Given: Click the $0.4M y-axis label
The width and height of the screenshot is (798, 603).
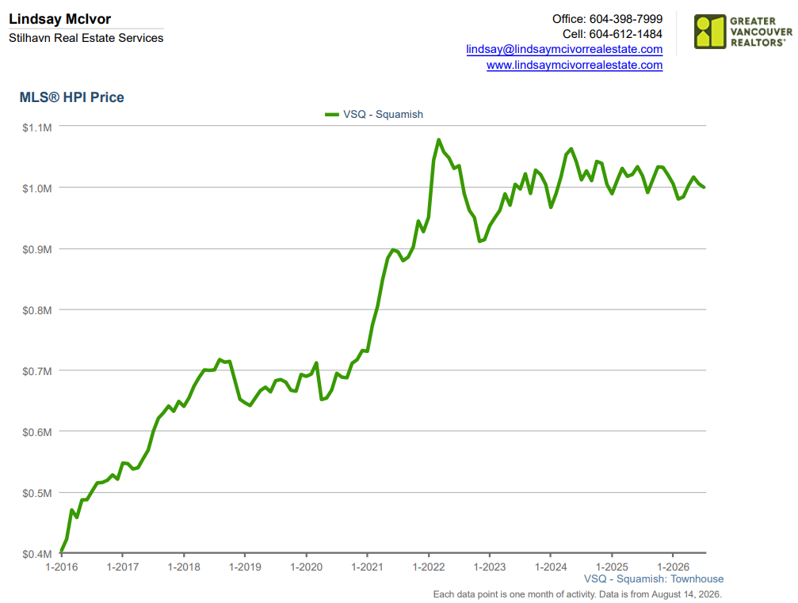Looking at the screenshot, I should 37,554.
